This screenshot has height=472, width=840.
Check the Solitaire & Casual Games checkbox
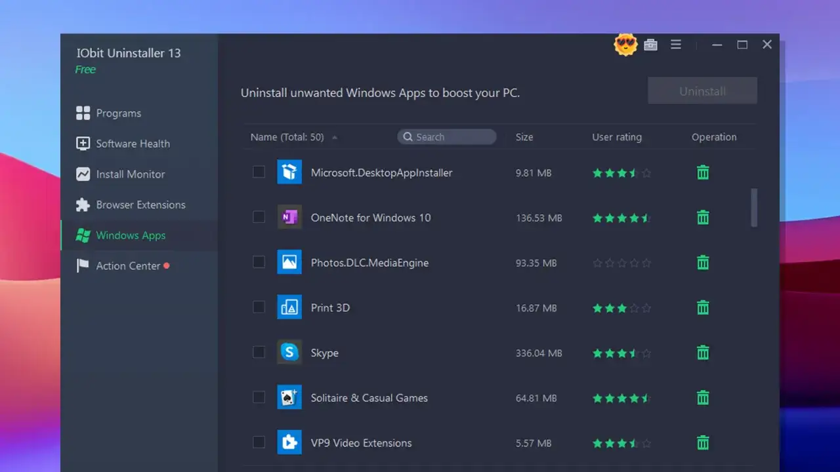click(259, 397)
